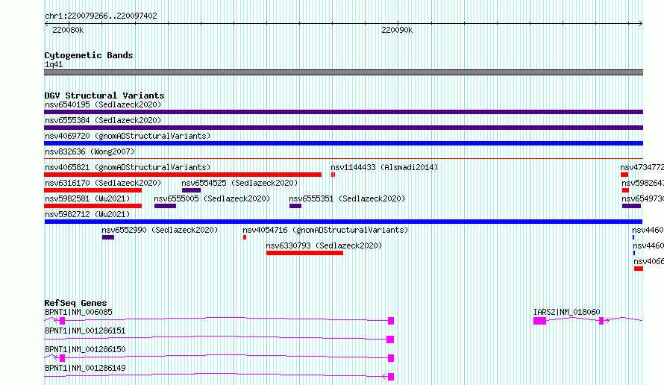Click the red bar for nsv6330793
Screen dimensions: 664x385
point(304,253)
